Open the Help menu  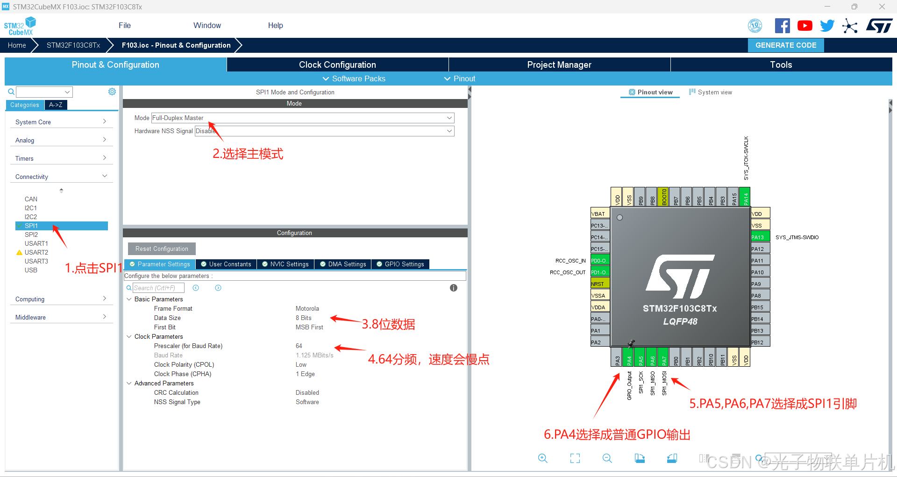click(275, 25)
